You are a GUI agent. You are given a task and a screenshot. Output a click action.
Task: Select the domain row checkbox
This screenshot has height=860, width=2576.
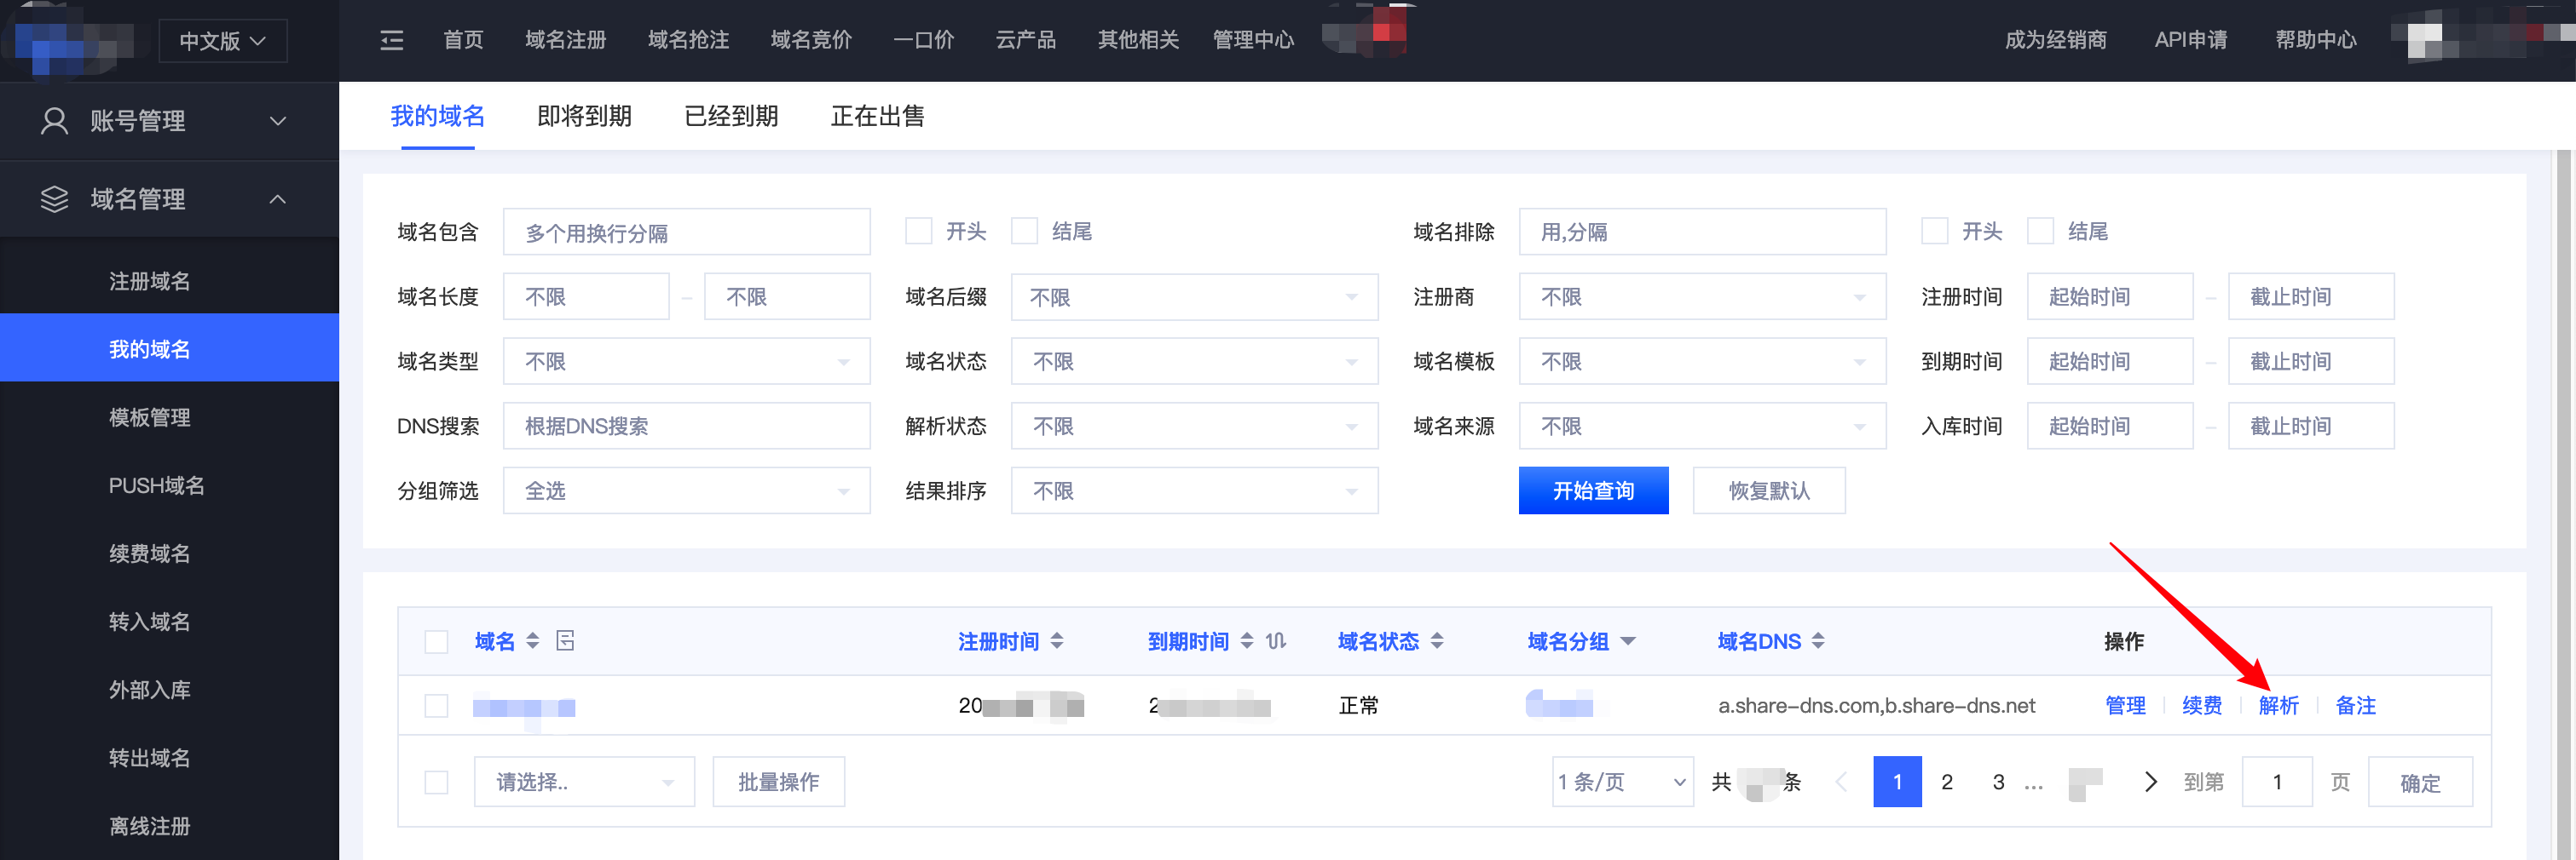(x=436, y=706)
